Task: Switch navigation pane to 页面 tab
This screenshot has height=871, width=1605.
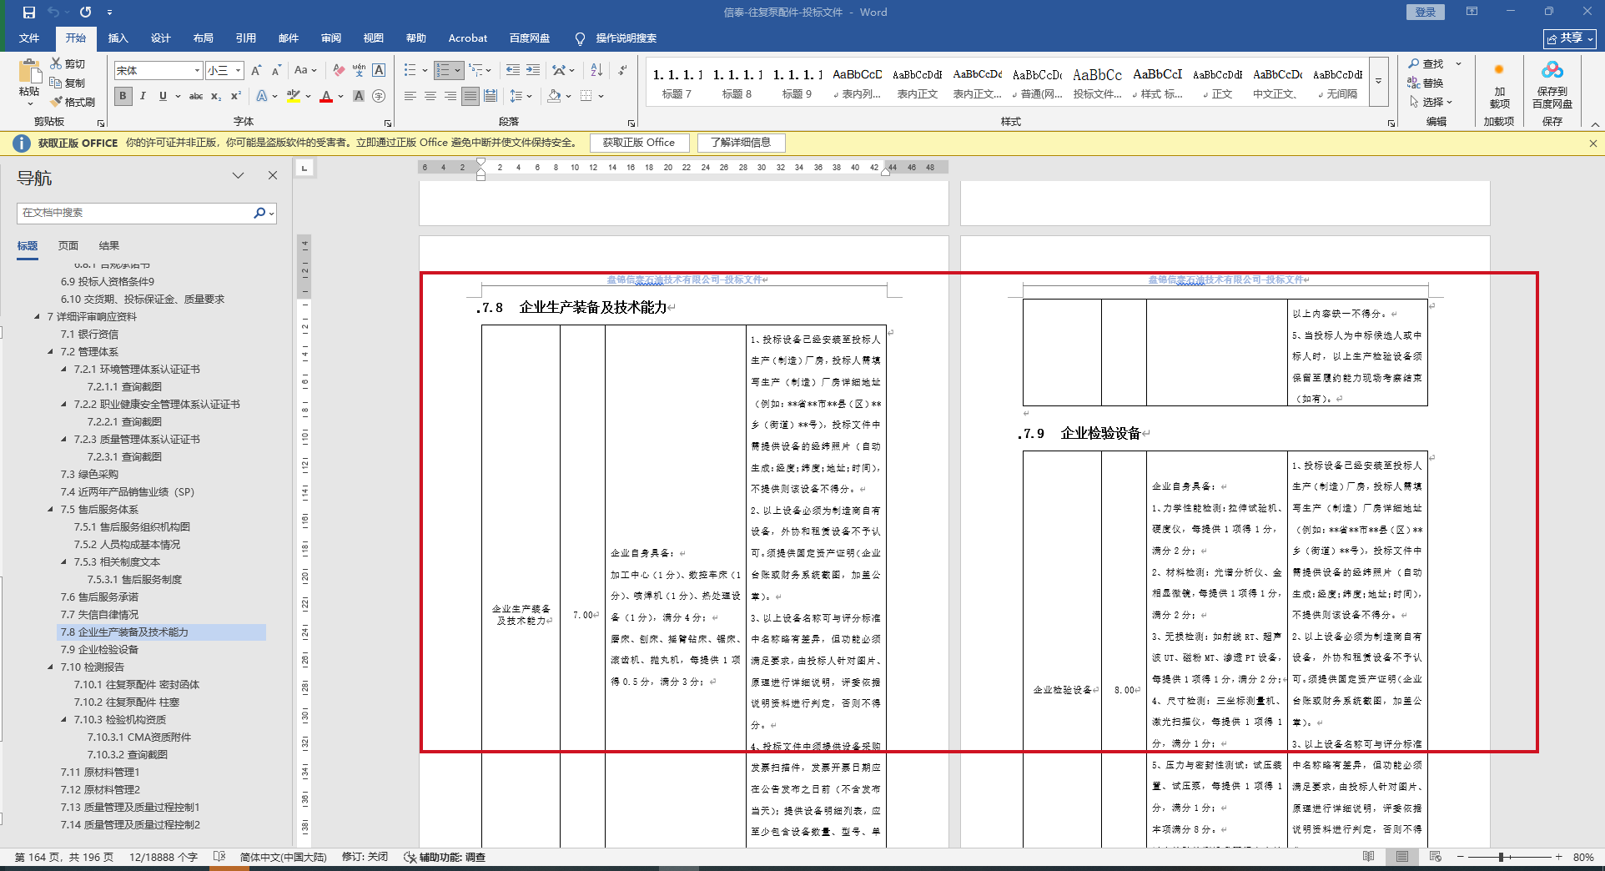Action: click(x=68, y=246)
